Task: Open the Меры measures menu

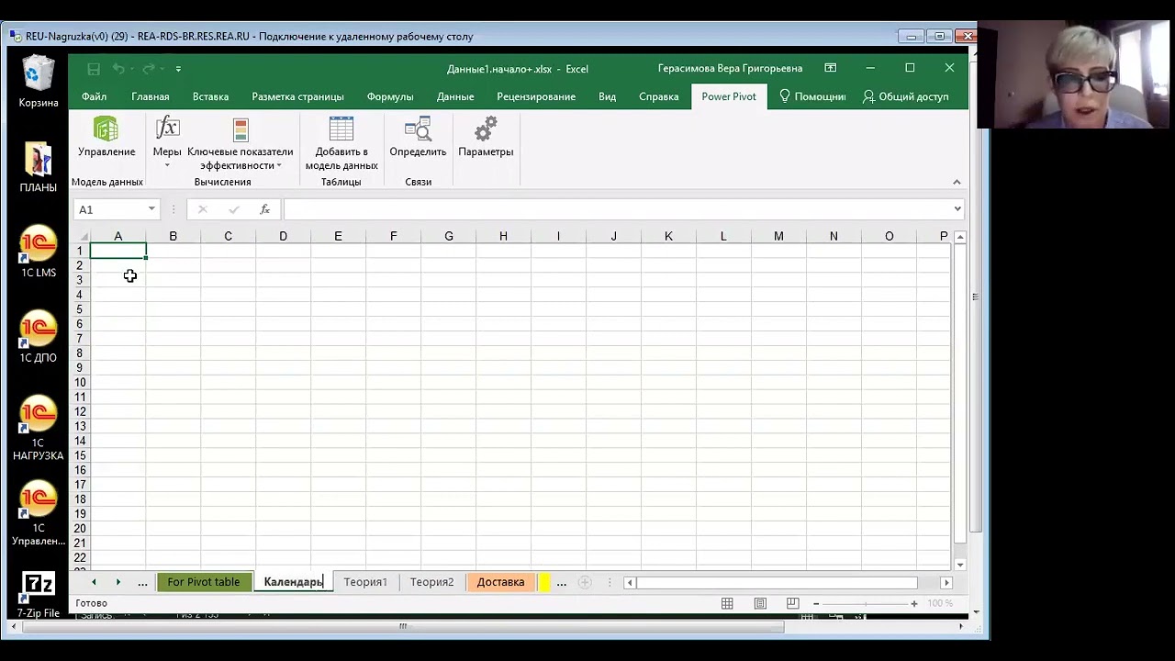Action: [x=167, y=142]
